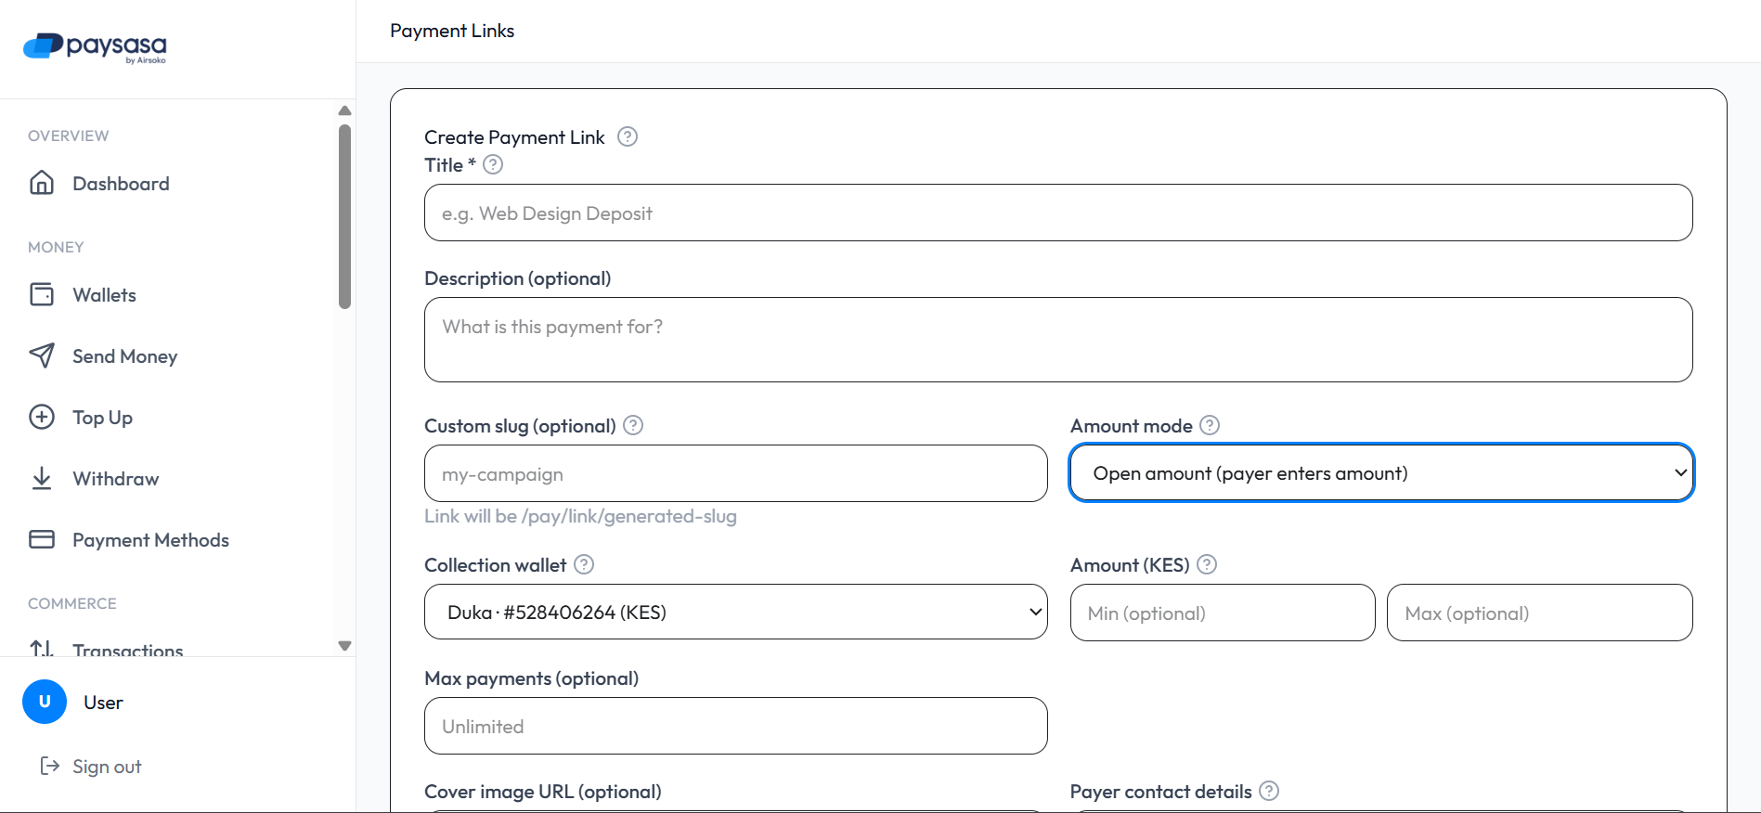Click help icon beside Create Payment Link
1761x813 pixels.
tap(628, 136)
